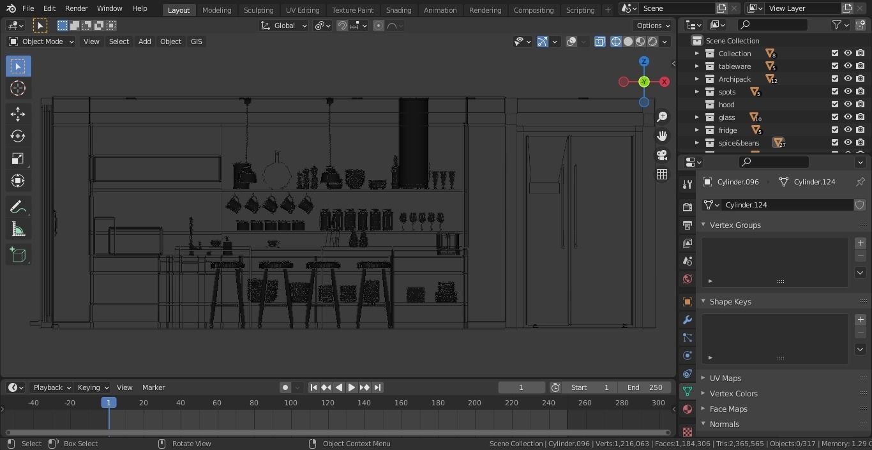Click the timeline playhead at frame 1

click(x=109, y=403)
